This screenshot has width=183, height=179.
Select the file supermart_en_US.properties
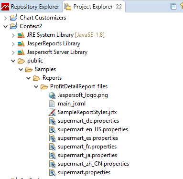[x=93, y=129]
